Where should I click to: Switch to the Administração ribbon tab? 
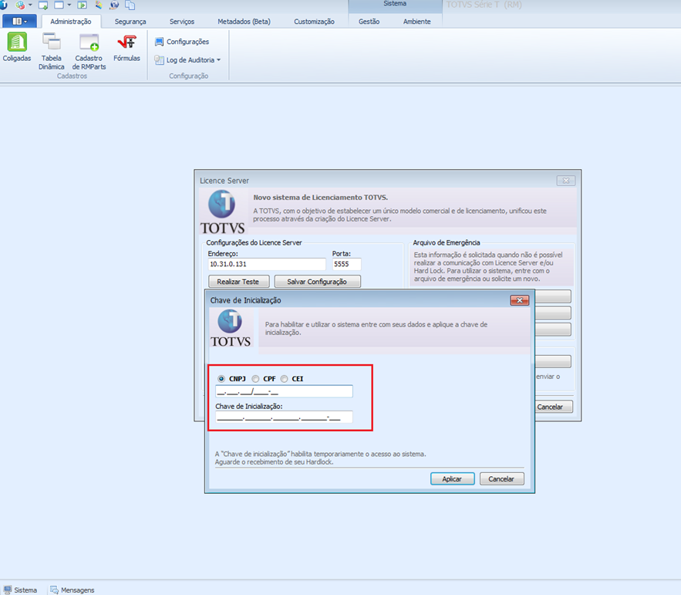pos(71,22)
